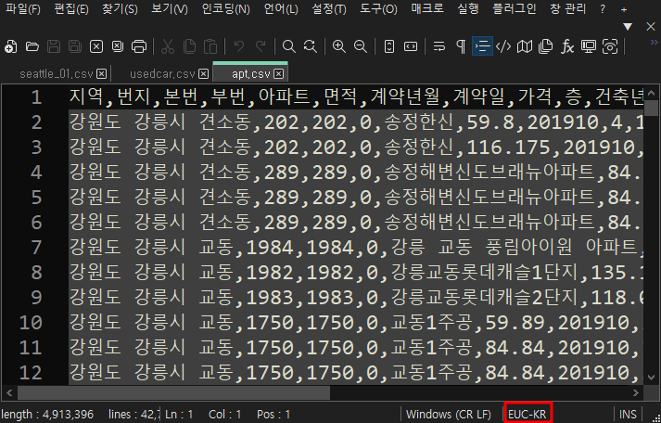Zoom in using the plus magnifier icon

pyautogui.click(x=339, y=46)
